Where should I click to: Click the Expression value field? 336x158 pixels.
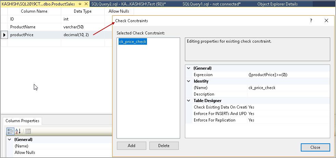coord(288,75)
